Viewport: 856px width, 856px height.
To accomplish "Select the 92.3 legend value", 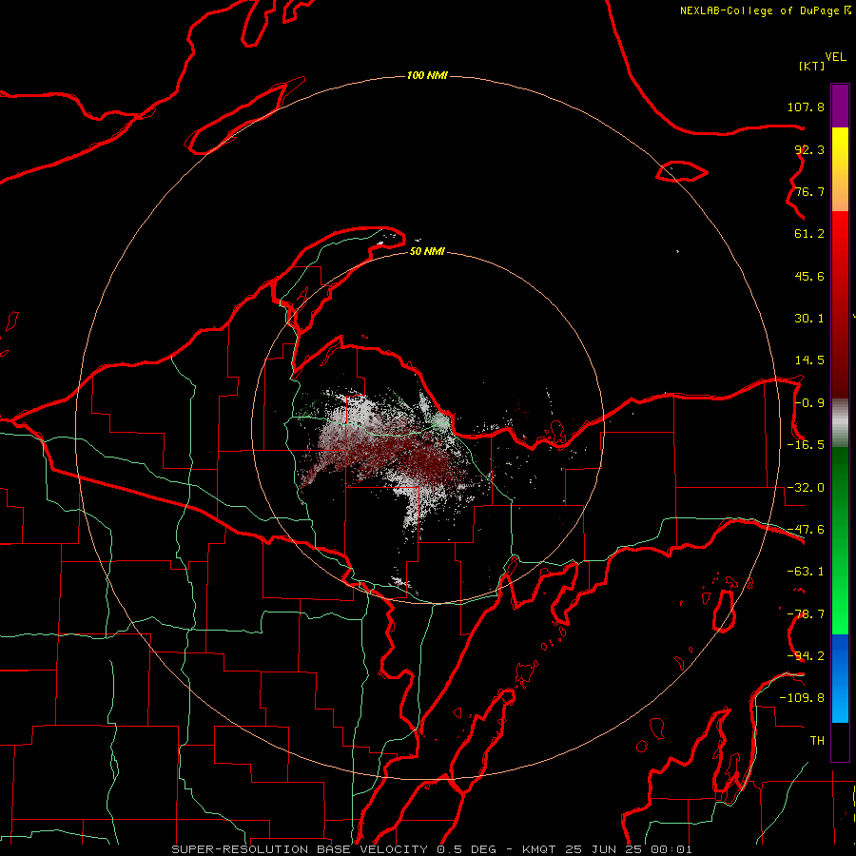I will coord(809,149).
